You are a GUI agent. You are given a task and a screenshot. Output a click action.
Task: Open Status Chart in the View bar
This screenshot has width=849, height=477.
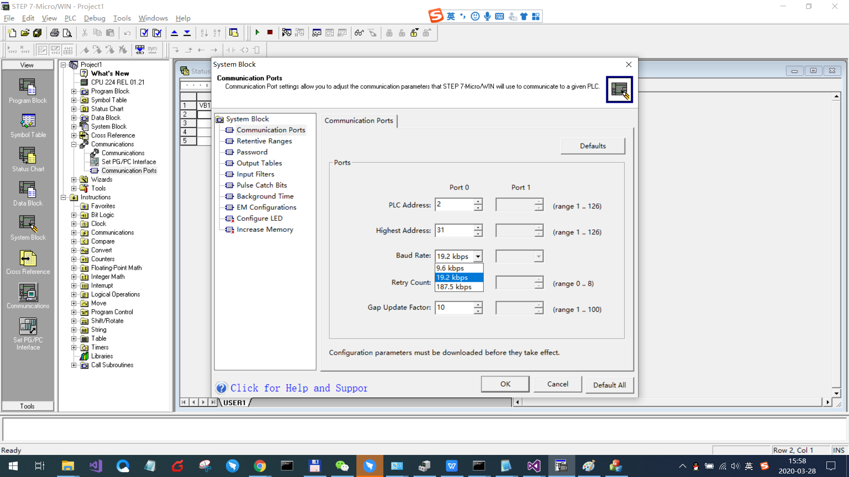(x=28, y=159)
